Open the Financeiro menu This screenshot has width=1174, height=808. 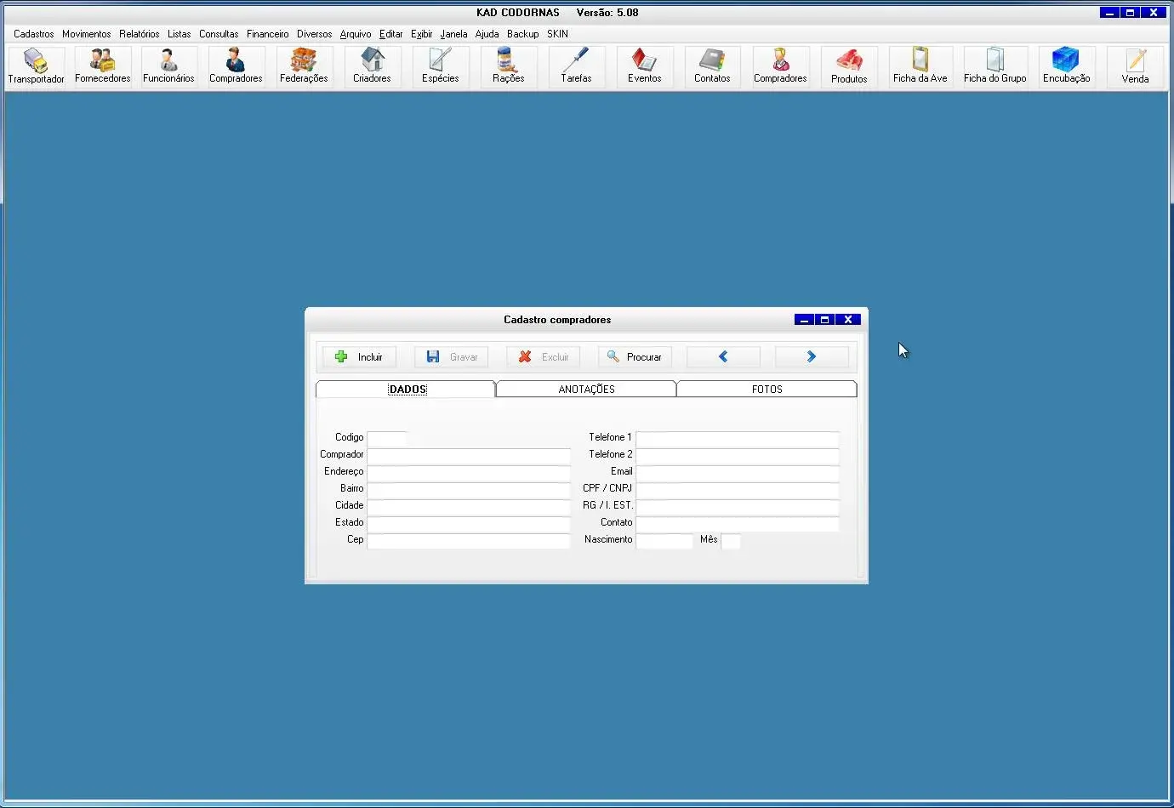pyautogui.click(x=268, y=34)
